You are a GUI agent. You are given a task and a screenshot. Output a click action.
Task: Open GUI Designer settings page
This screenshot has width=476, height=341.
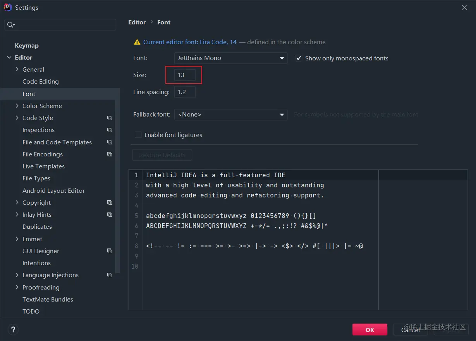click(41, 251)
